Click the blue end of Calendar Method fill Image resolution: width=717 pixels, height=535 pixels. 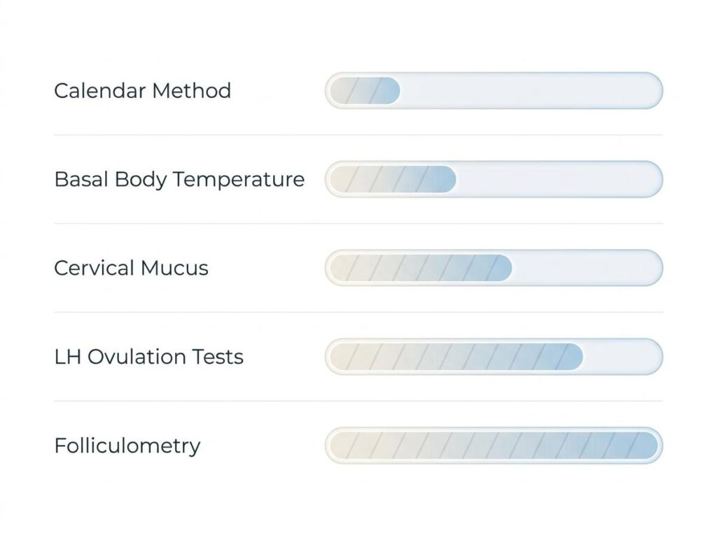390,90
